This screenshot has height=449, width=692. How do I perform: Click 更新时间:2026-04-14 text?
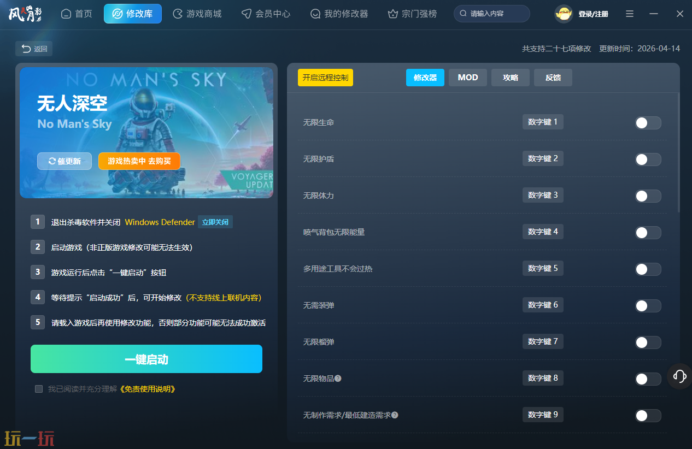coord(640,49)
